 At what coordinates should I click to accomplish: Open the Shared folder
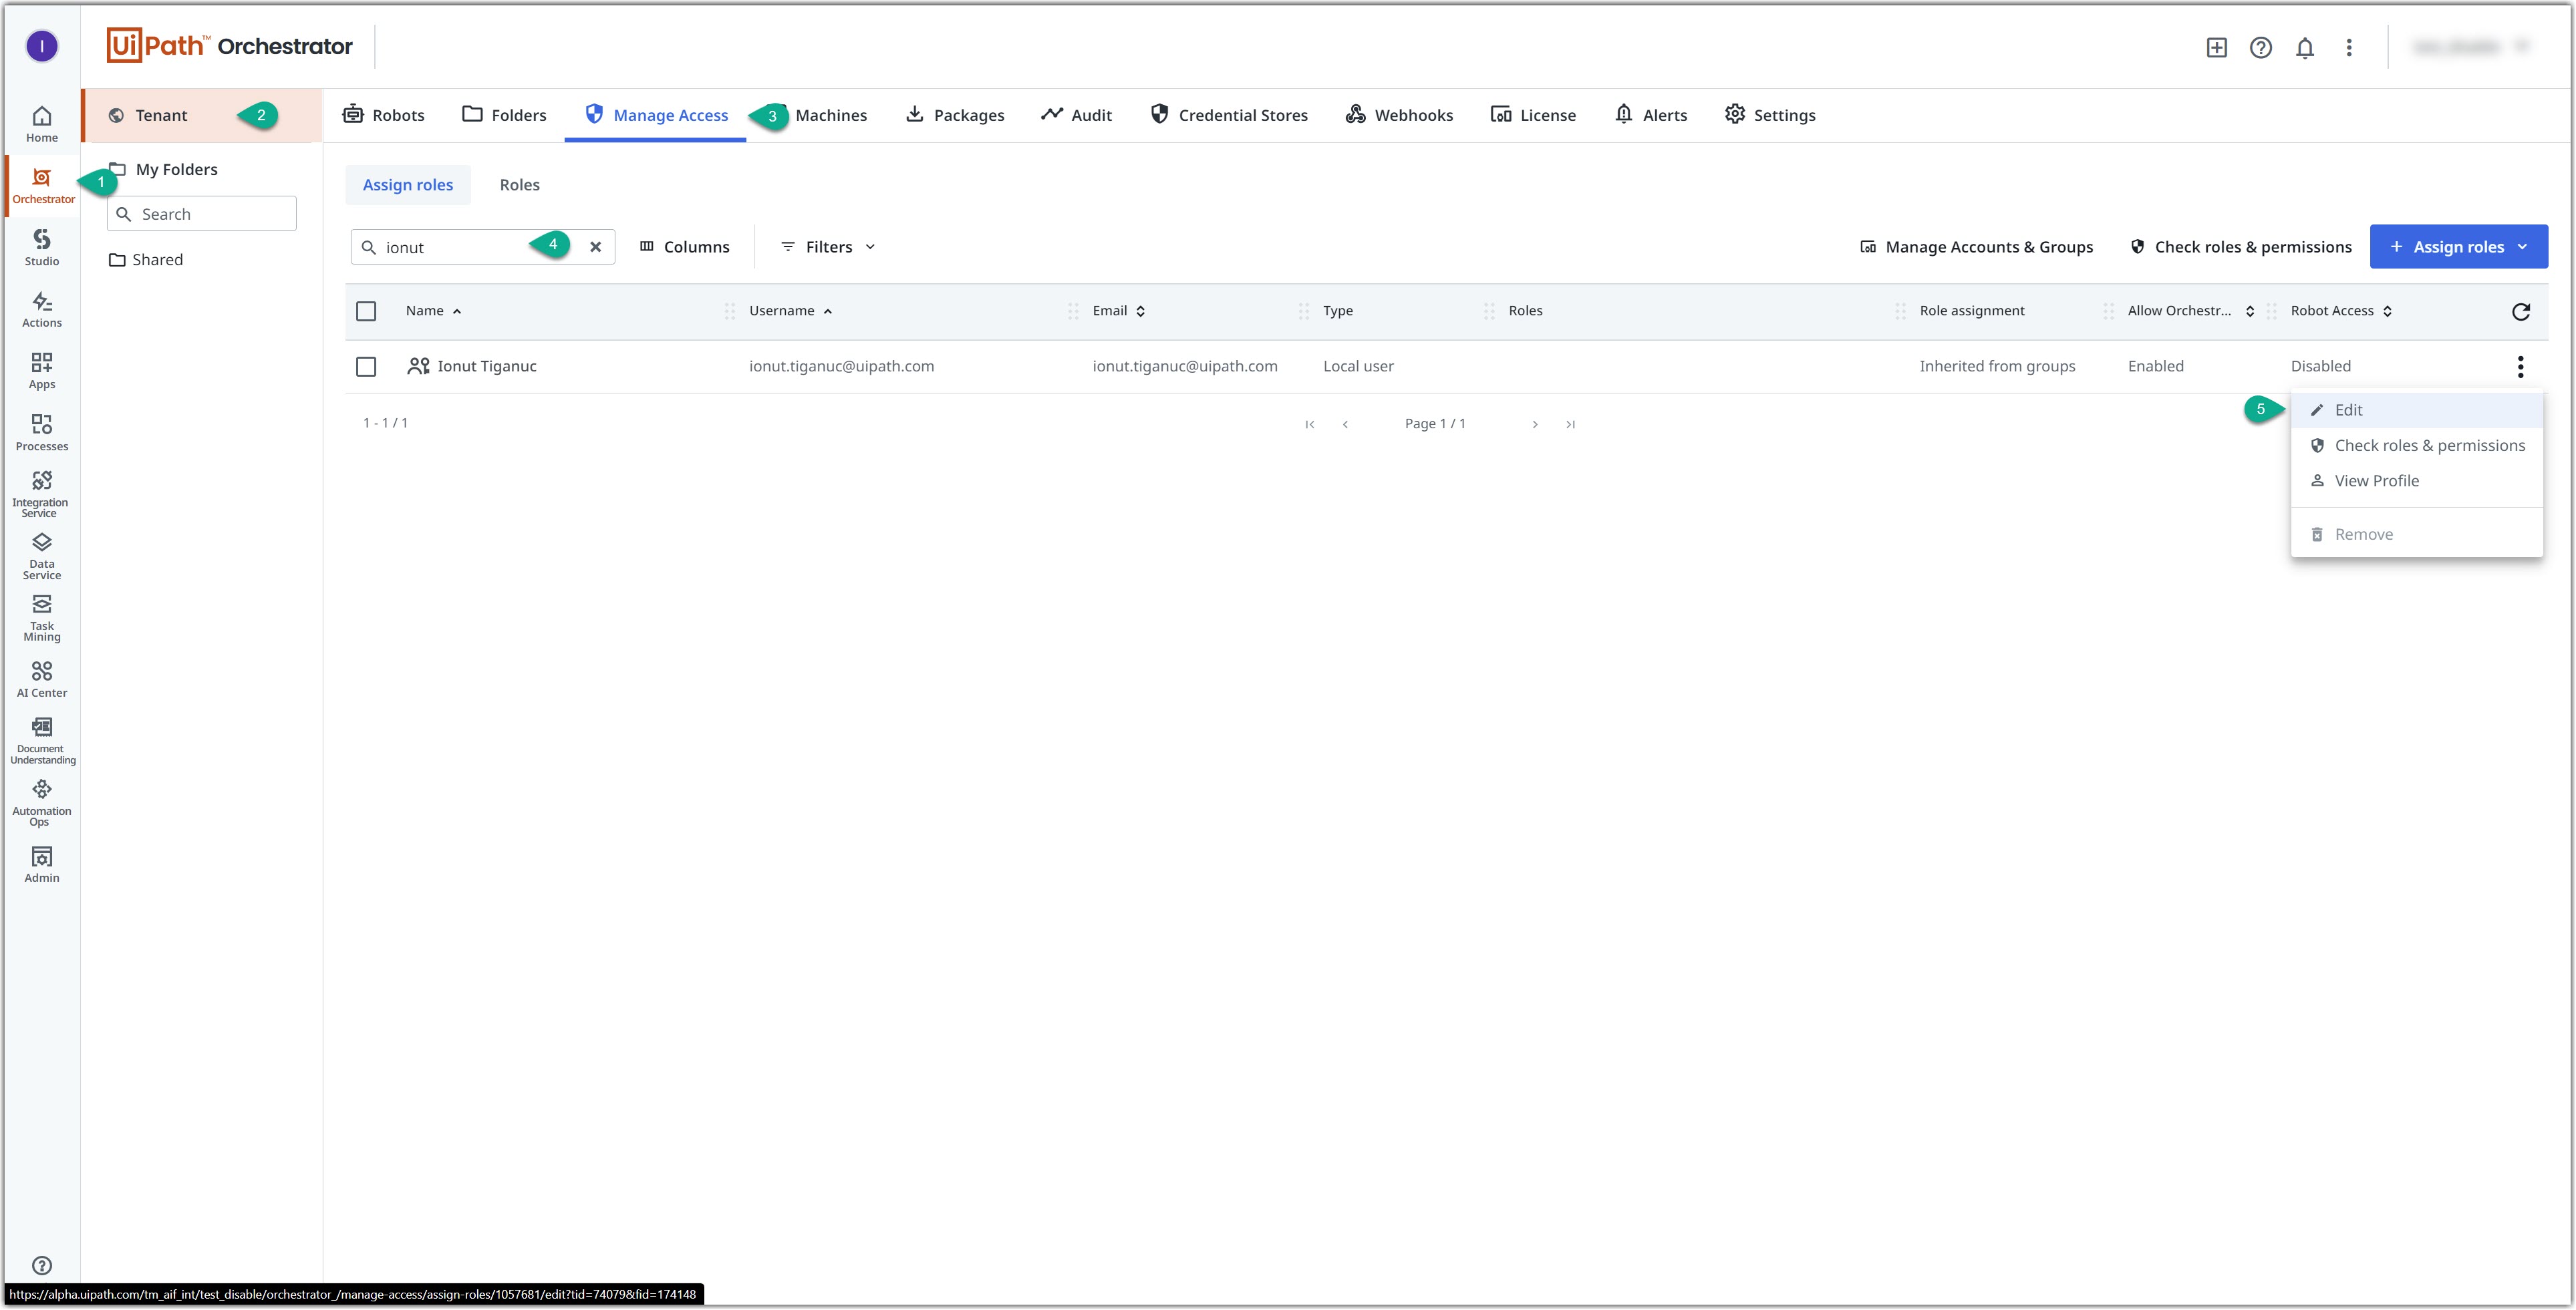click(146, 260)
